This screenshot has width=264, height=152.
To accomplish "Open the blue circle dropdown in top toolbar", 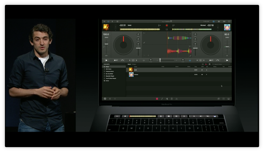I will (x=214, y=22).
